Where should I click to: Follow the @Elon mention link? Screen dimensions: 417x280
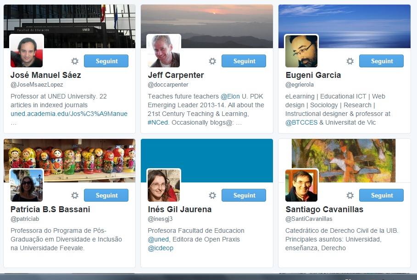[x=230, y=96]
